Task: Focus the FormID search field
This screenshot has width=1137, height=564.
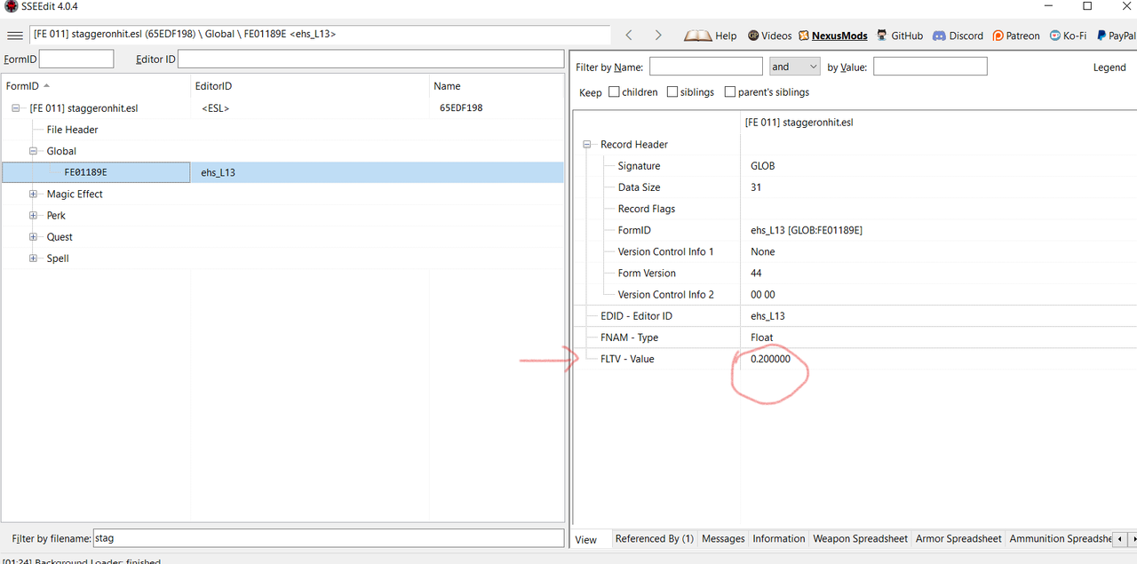Action: [x=76, y=59]
